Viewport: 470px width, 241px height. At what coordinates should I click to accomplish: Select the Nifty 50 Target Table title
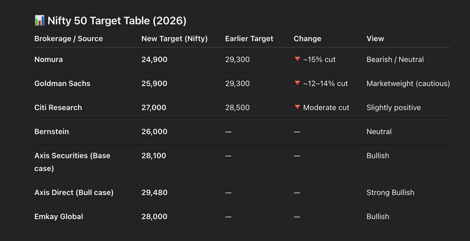click(x=117, y=21)
